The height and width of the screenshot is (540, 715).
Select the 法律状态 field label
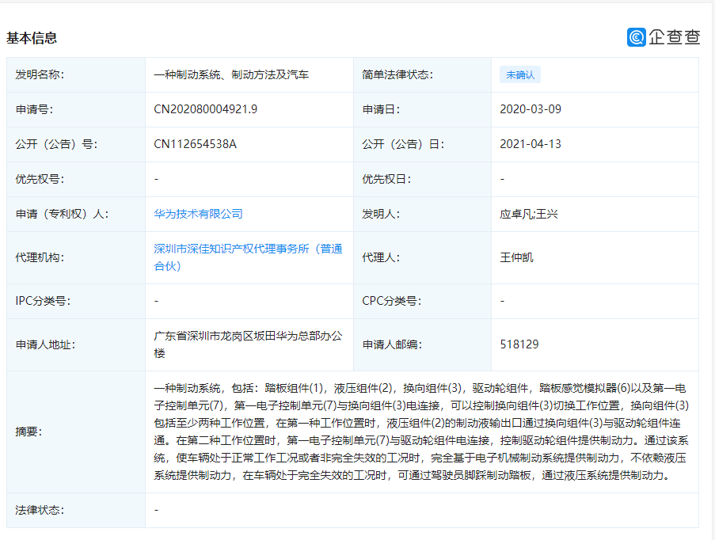(40, 510)
